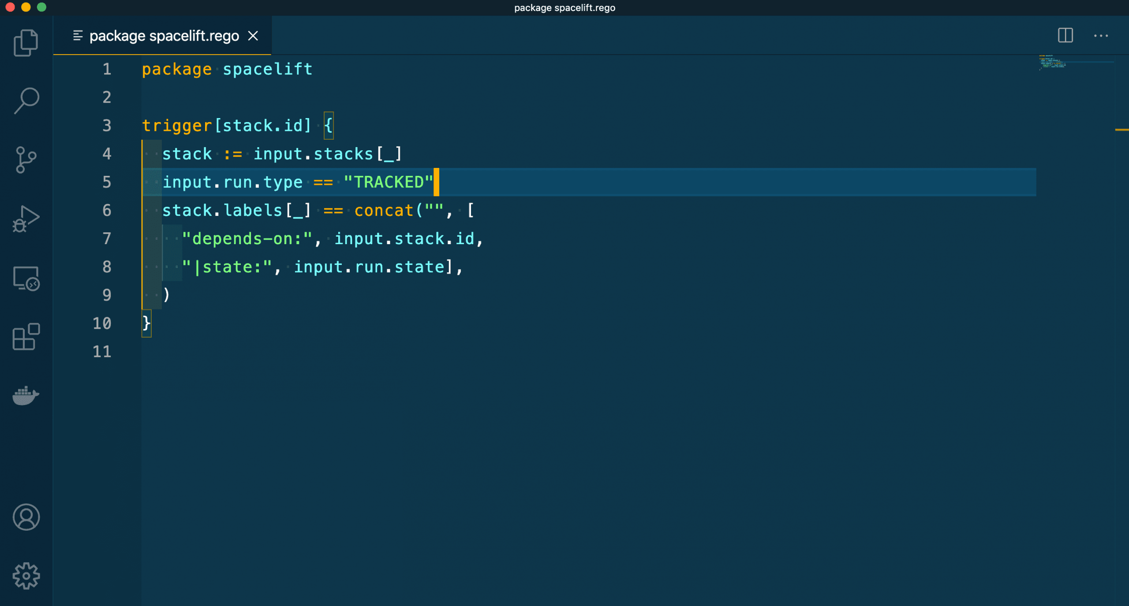Split the editor to the right
This screenshot has height=606, width=1129.
coord(1065,35)
